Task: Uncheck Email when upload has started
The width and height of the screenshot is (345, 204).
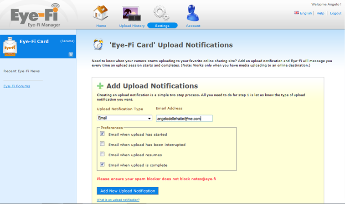Action: (102, 134)
